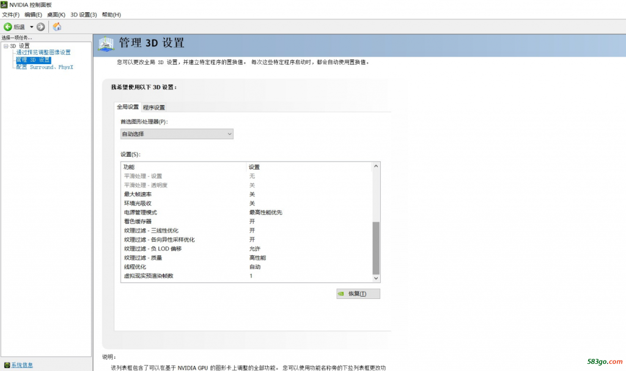Switch to the 程序设置 tab
Image resolution: width=626 pixels, height=371 pixels.
[x=153, y=107]
